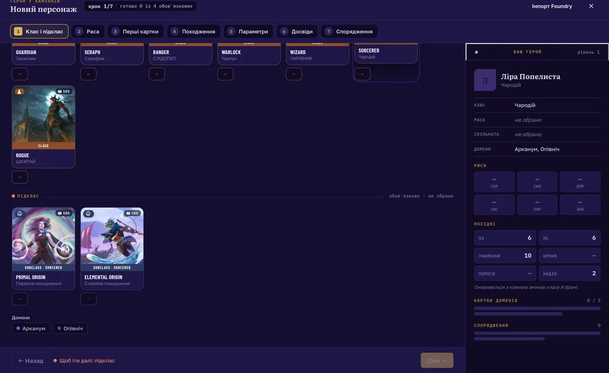Click the dash button under Primal Origin
The image size is (609, 373).
(x=20, y=299)
